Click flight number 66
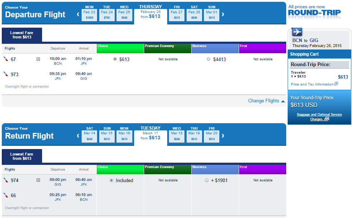This screenshot has height=218, width=352. (x=13, y=195)
